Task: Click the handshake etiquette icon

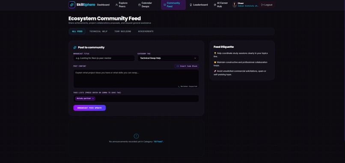Action: (x=215, y=62)
